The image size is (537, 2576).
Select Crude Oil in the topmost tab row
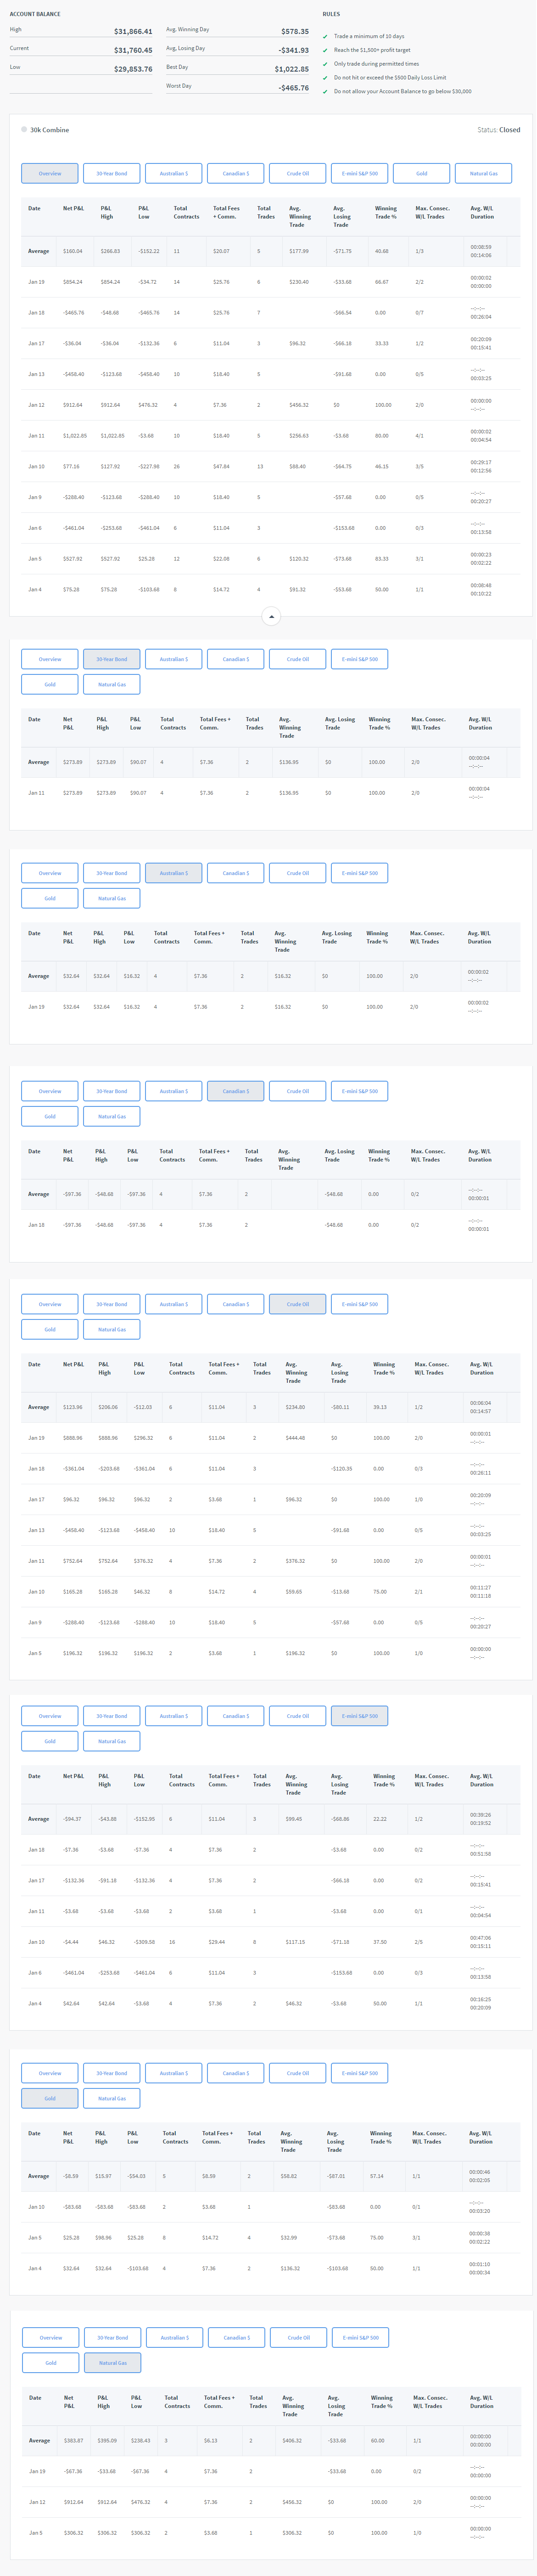click(298, 173)
